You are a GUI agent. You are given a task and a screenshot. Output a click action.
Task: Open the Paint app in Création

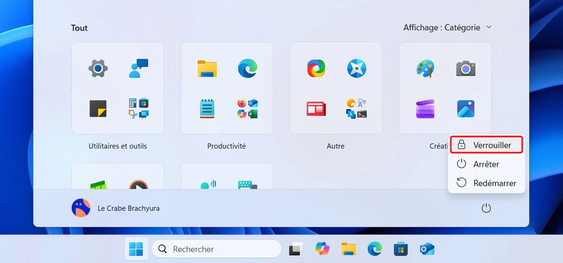(425, 68)
